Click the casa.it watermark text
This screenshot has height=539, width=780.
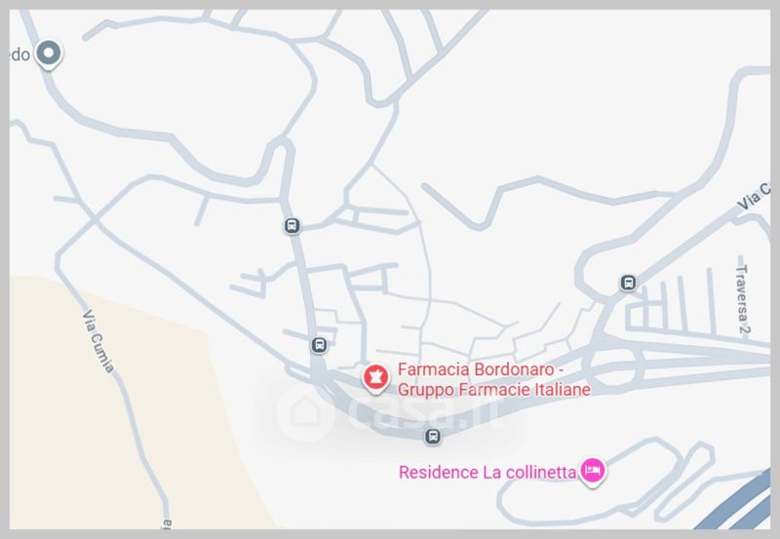[424, 412]
